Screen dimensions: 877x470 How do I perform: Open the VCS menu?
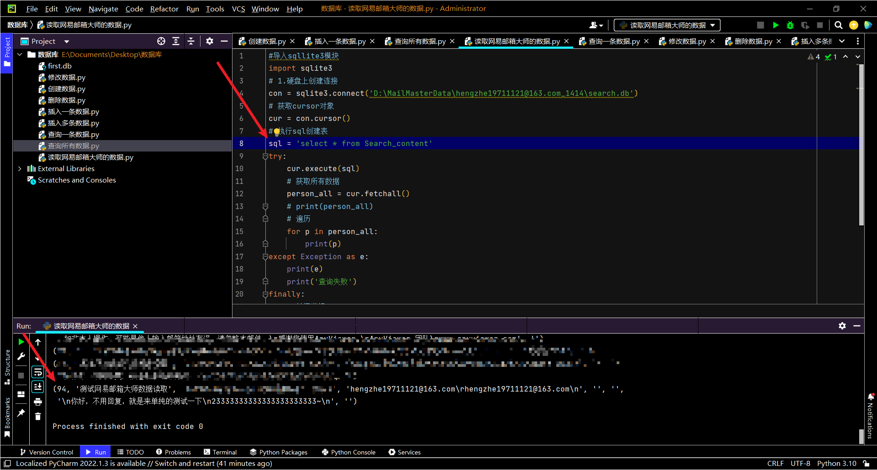click(238, 9)
